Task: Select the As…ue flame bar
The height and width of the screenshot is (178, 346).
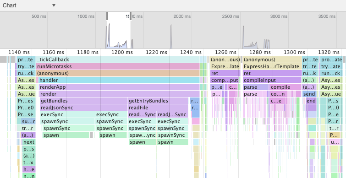Action: [26, 94]
